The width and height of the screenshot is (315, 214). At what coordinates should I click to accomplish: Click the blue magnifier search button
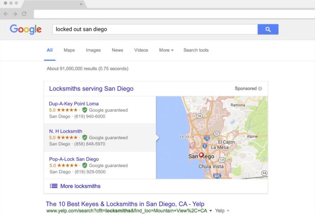click(x=268, y=29)
